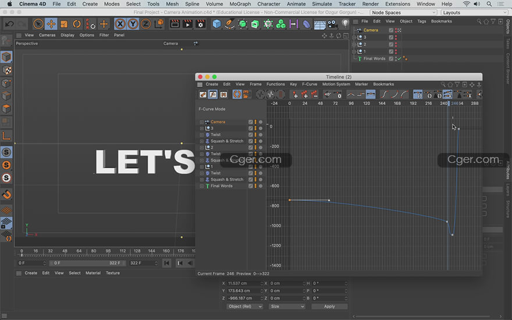Click the Apply button

coord(329,306)
